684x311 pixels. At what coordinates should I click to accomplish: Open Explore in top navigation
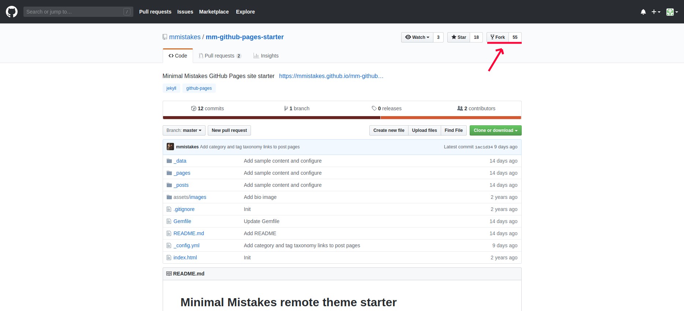pyautogui.click(x=245, y=12)
